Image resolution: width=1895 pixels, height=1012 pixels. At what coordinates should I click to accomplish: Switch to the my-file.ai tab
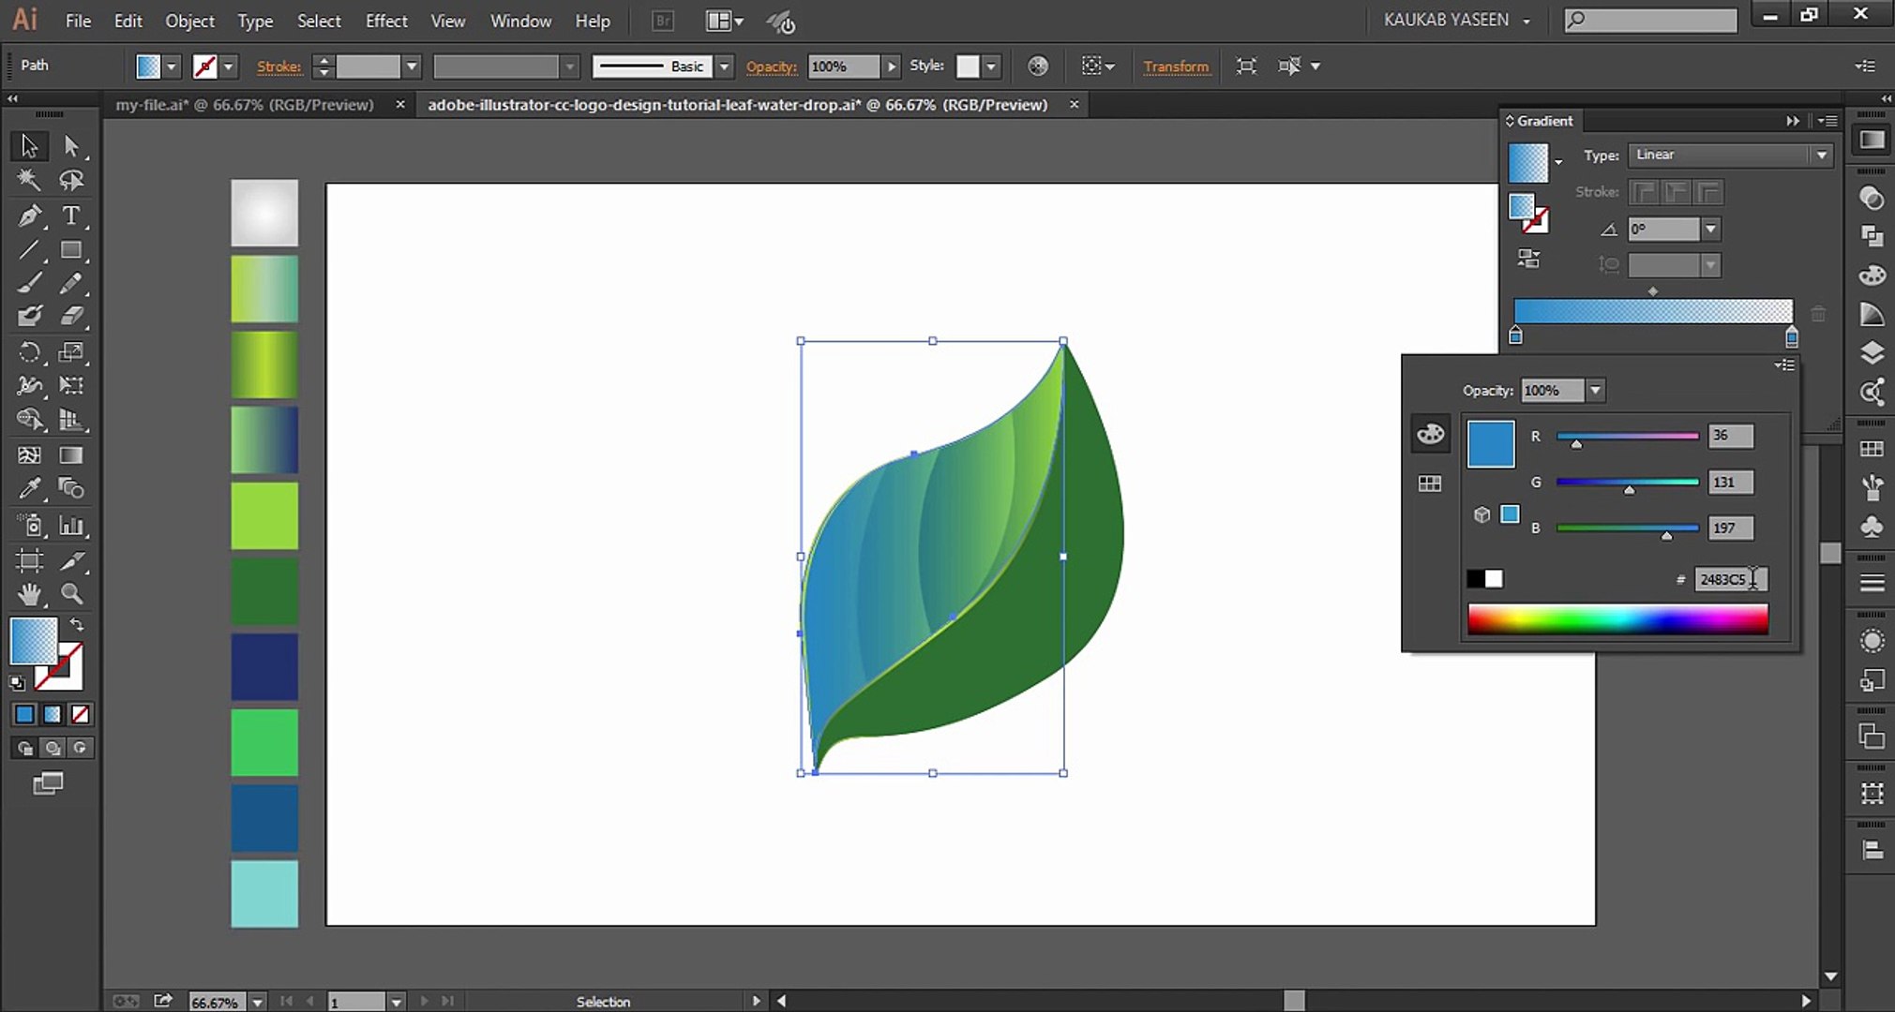pyautogui.click(x=244, y=105)
